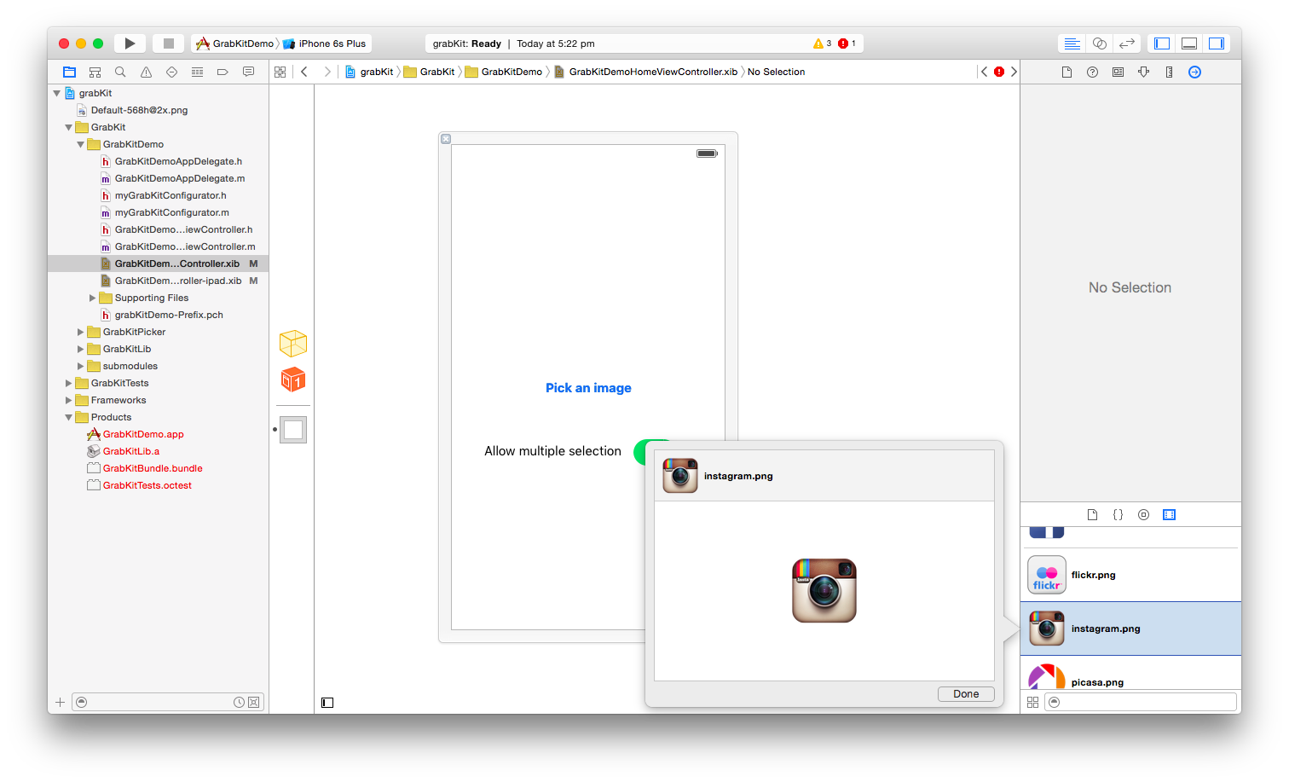The width and height of the screenshot is (1289, 782).
Task: Open the test navigator diamond icon
Action: [x=171, y=72]
